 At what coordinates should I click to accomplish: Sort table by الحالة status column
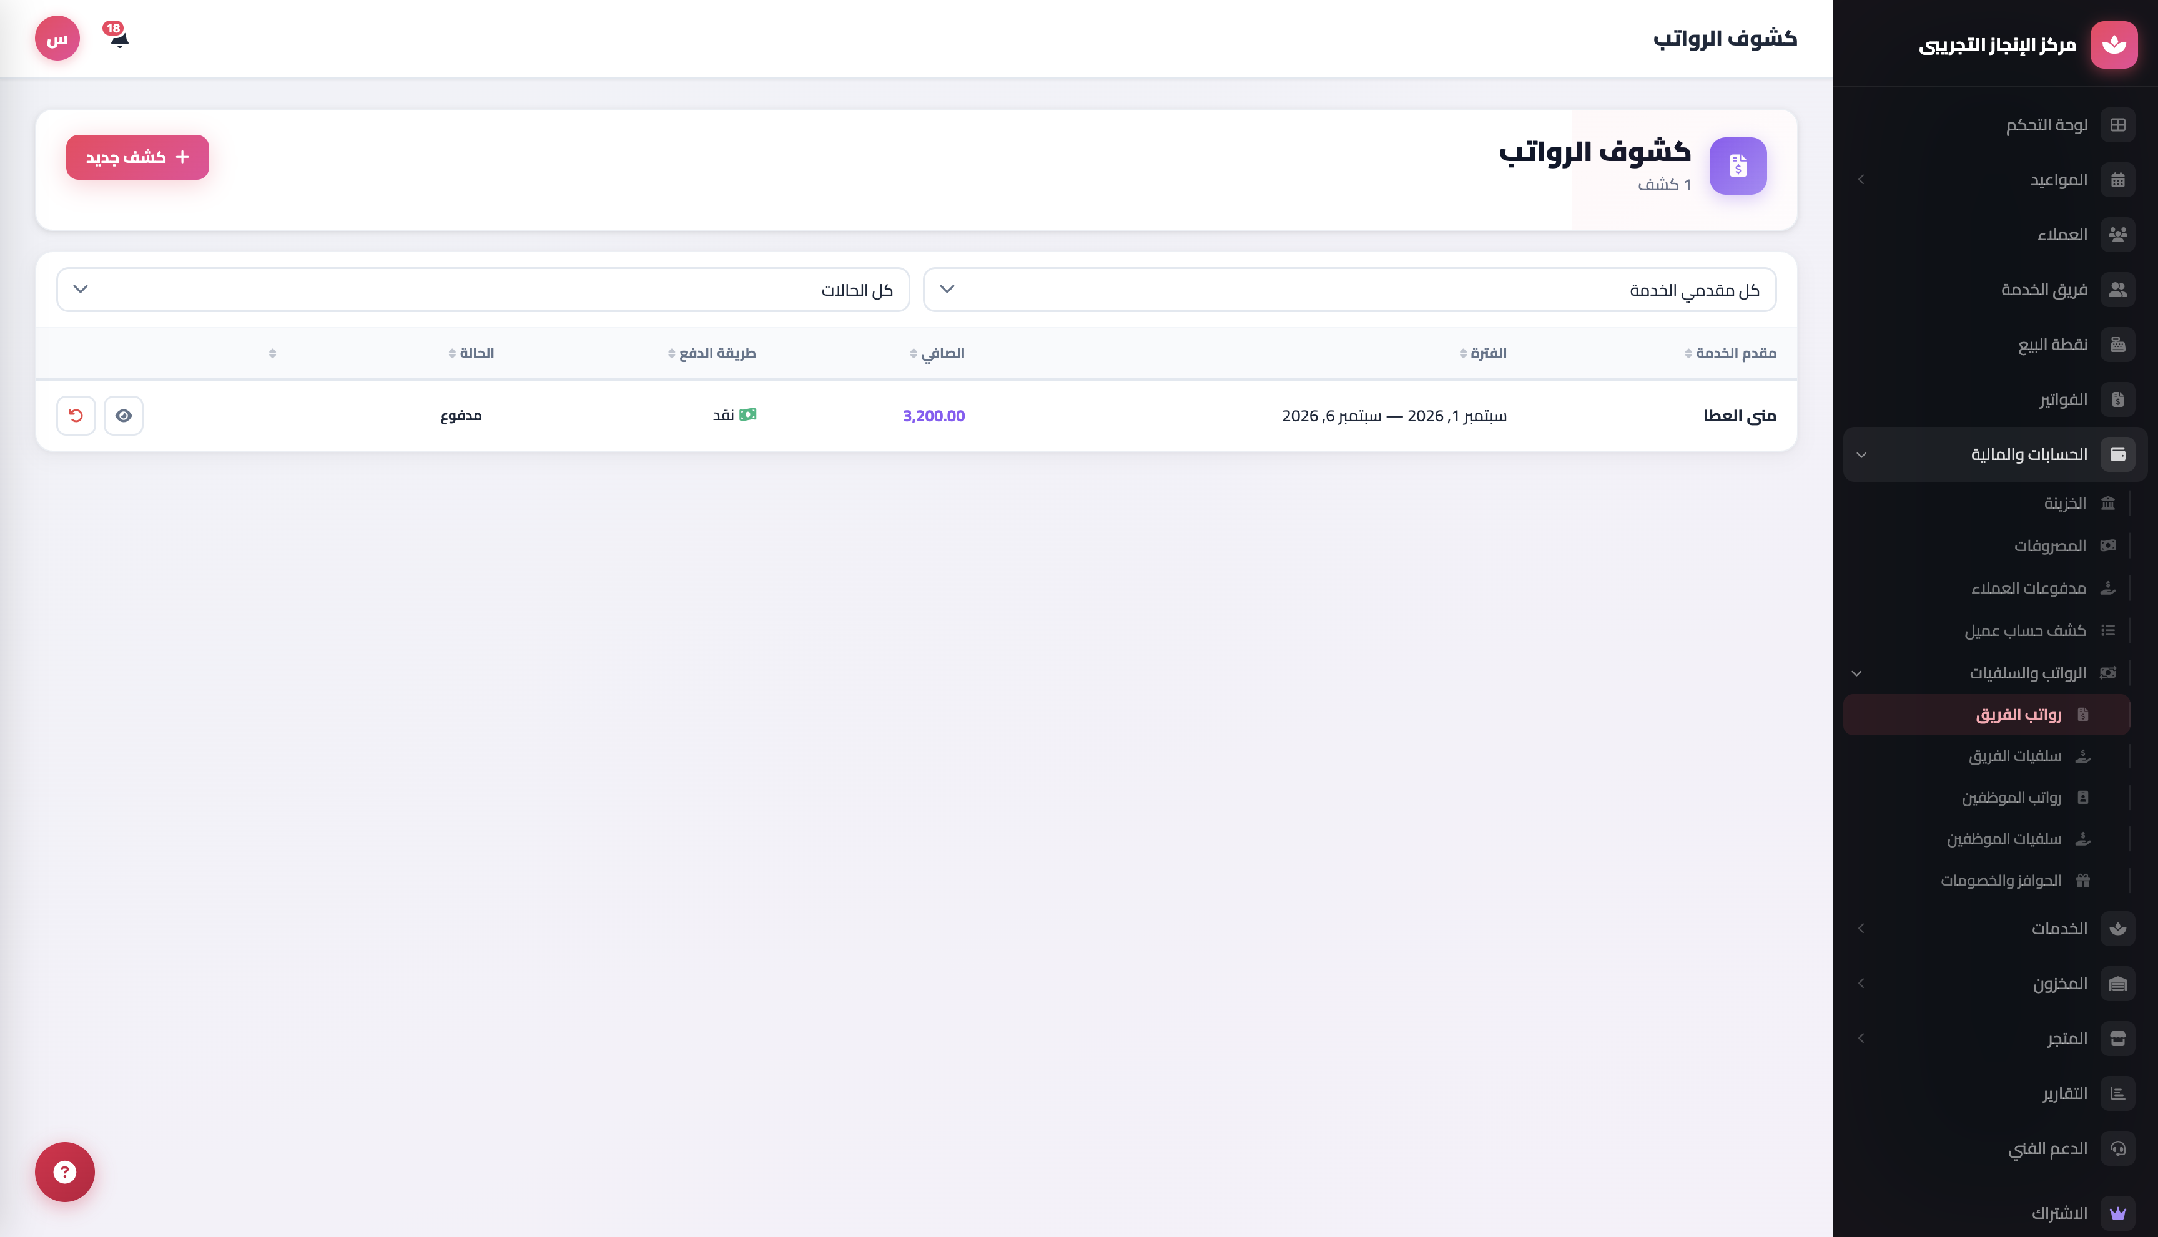coord(471,353)
